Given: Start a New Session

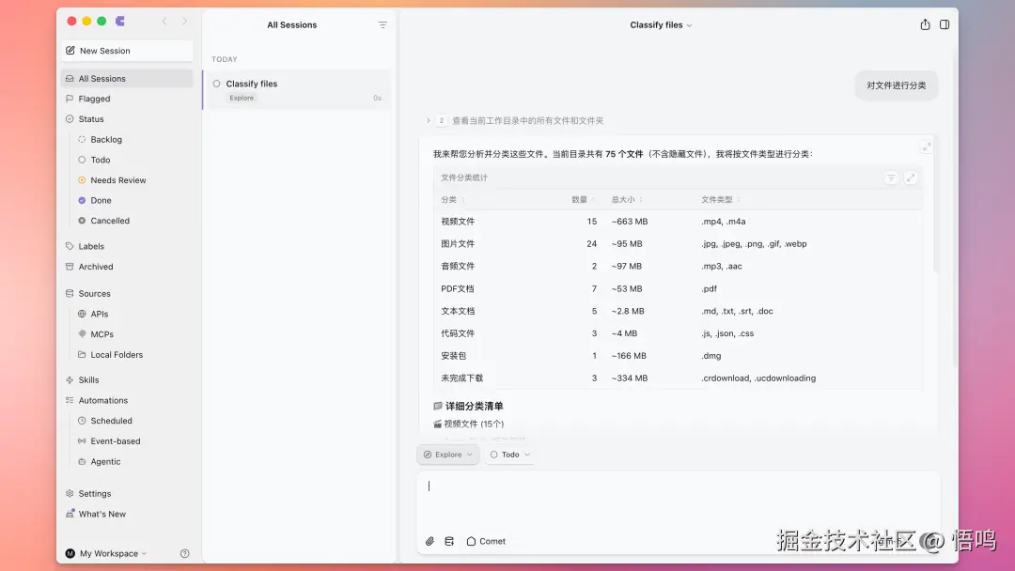Looking at the screenshot, I should coord(103,50).
